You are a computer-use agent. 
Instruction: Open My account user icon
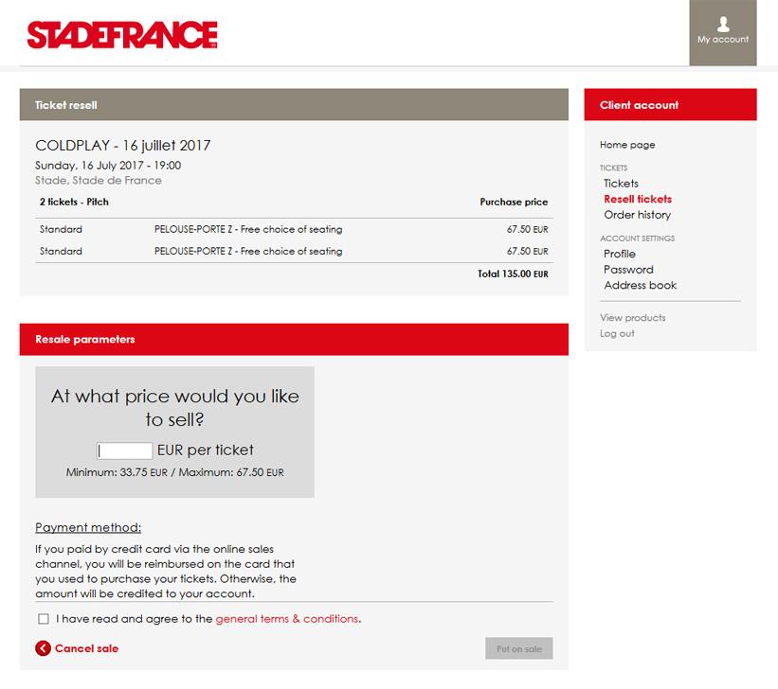723,24
